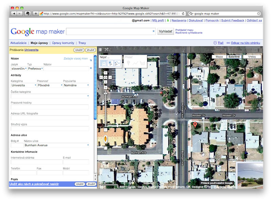
Task: Open the Nastavenia link
Action: pos(179,20)
